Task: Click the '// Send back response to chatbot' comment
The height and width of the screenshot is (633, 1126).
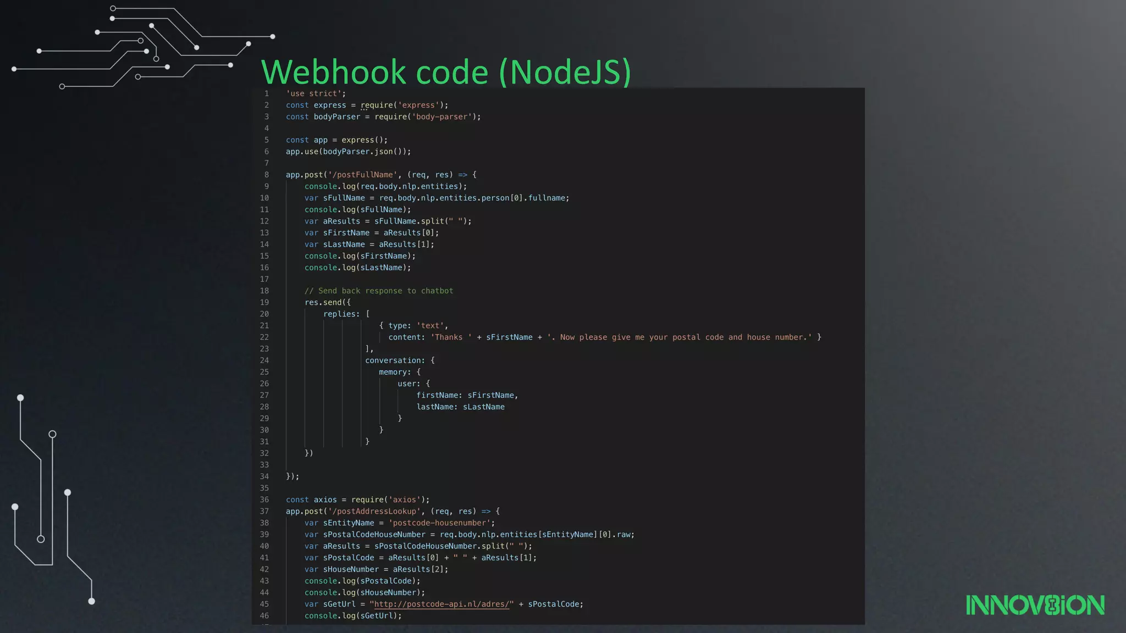Action: pos(379,291)
